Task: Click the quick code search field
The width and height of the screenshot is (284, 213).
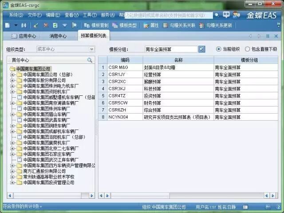Action: [x=170, y=15]
